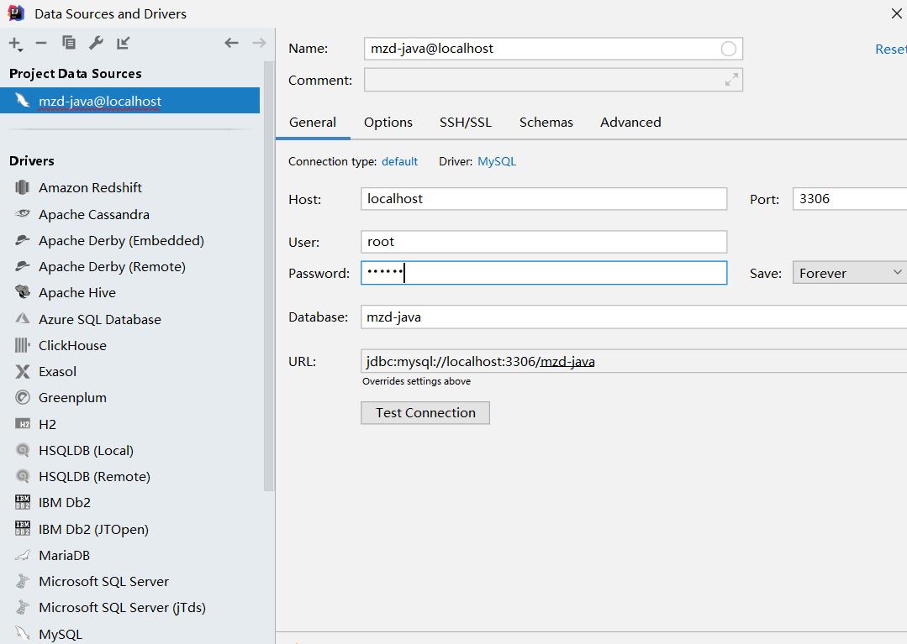Click the Test Connection button
Screen dimensions: 907x644
(x=425, y=413)
